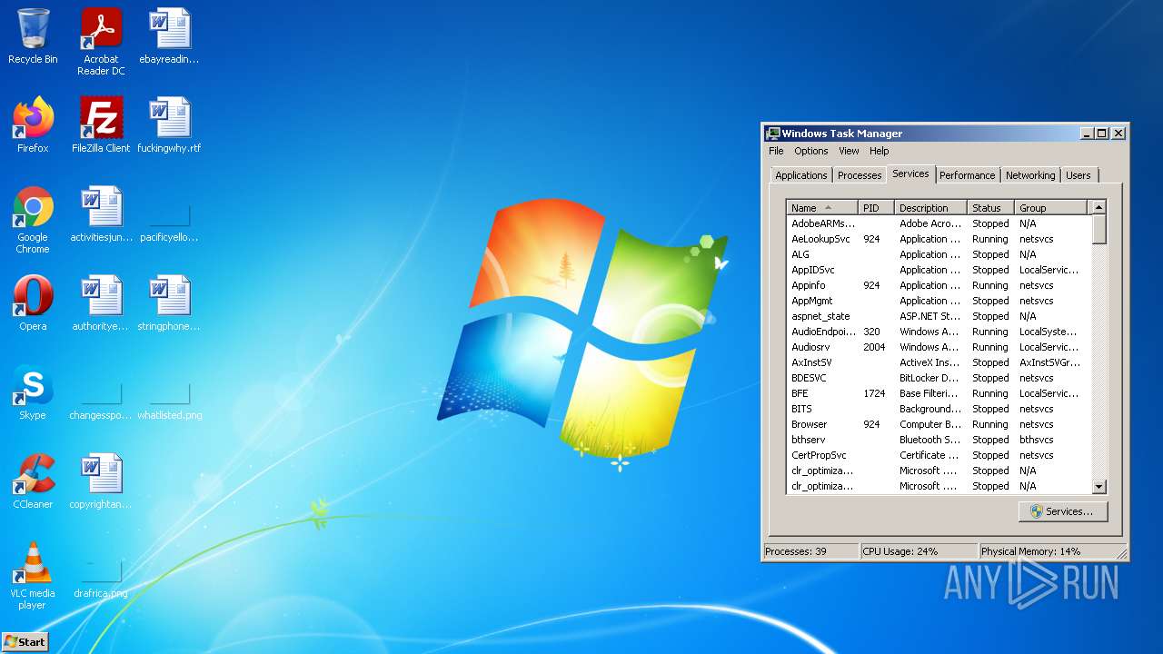Sort services by Status column
This screenshot has width=1163, height=654.
990,208
